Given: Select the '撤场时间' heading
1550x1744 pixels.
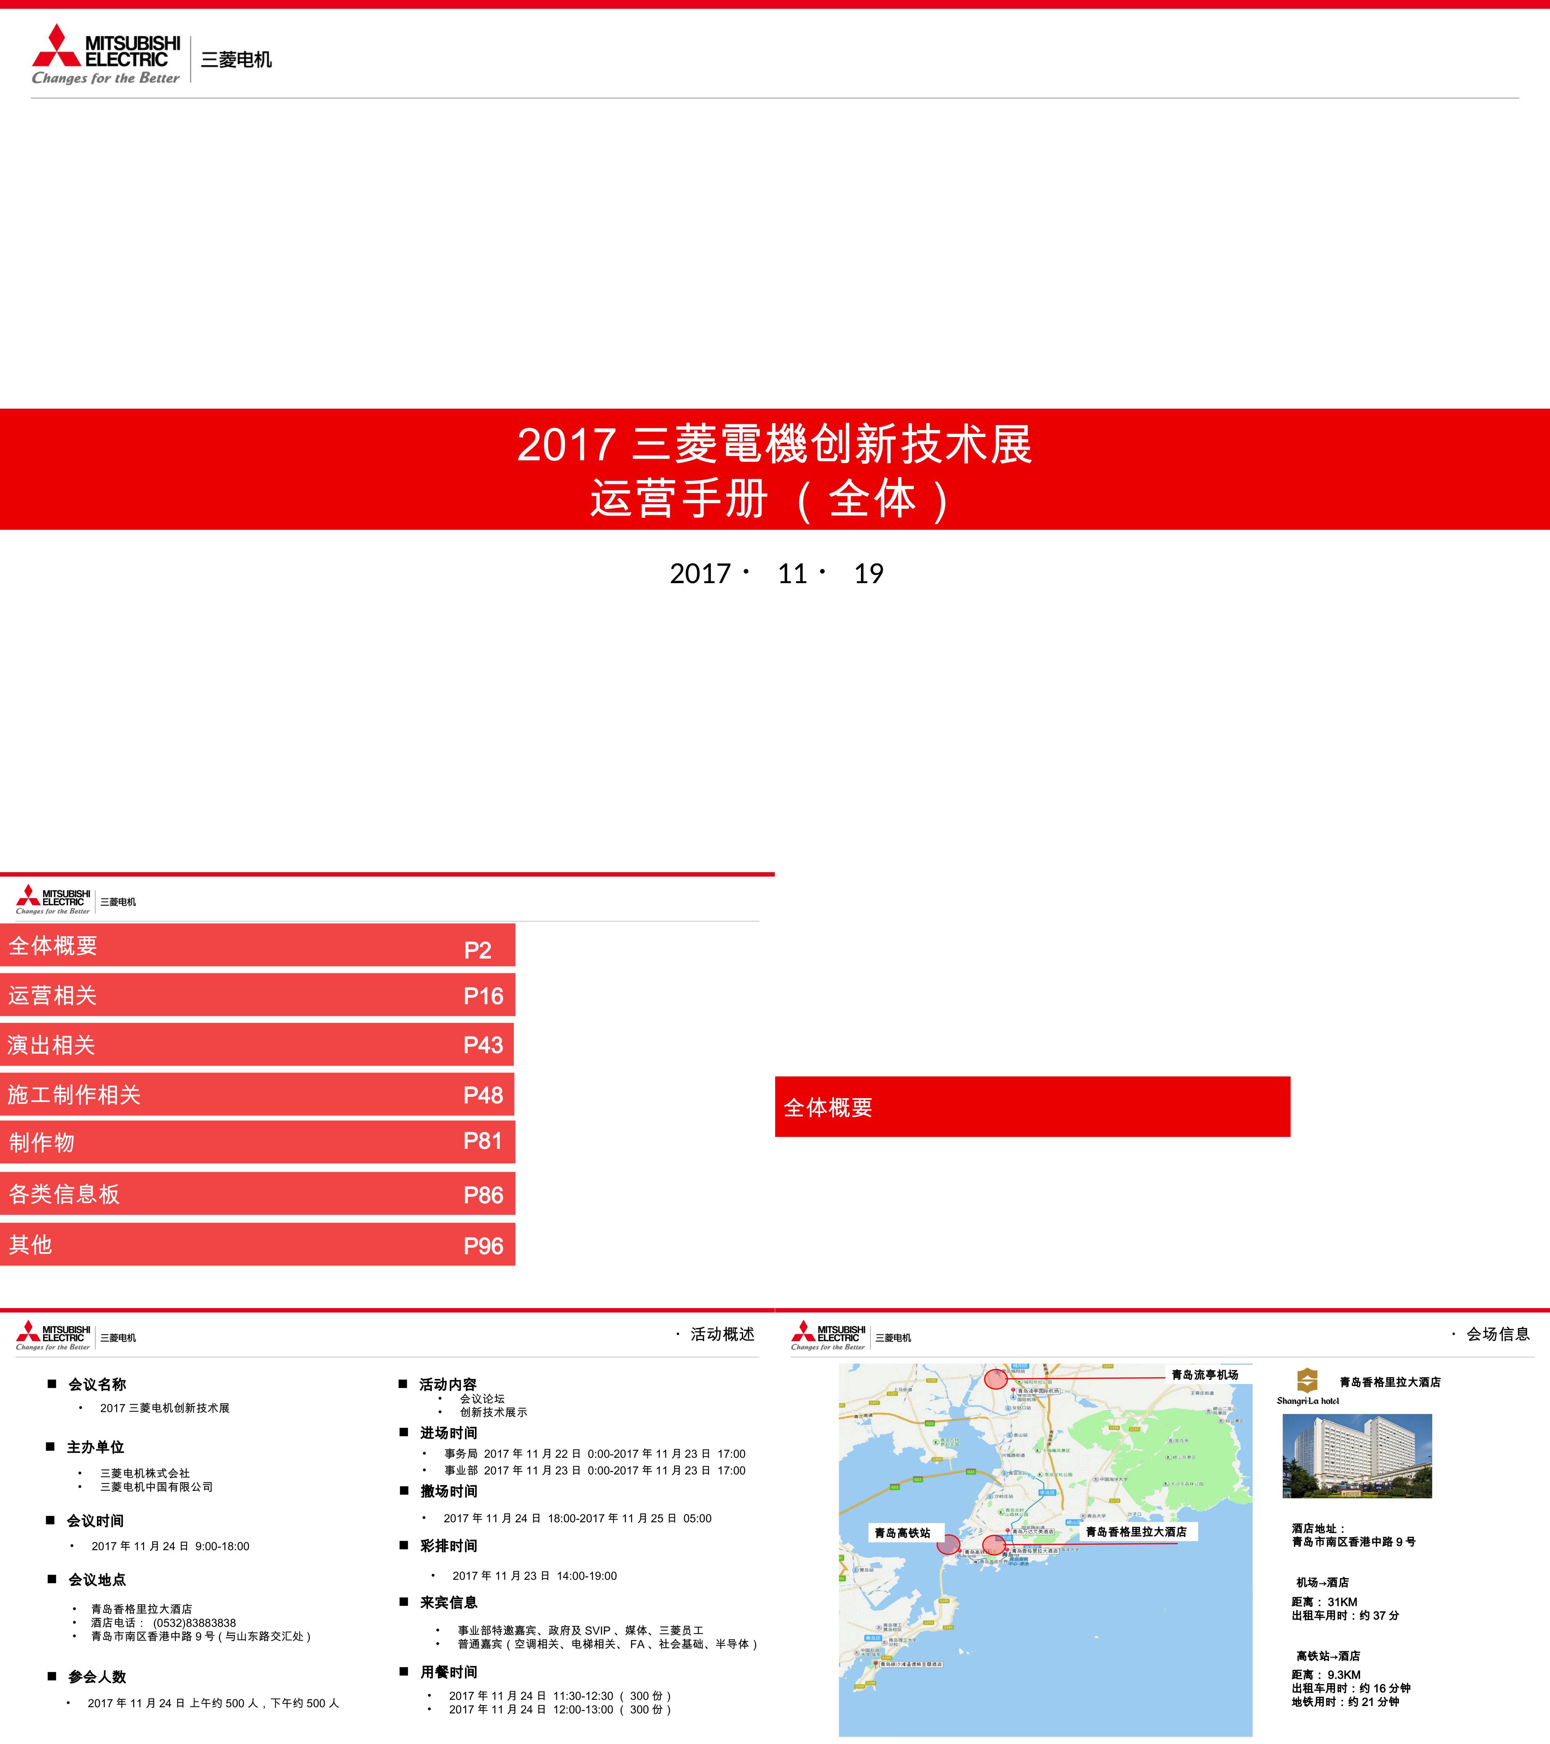Looking at the screenshot, I should pos(449,1491).
